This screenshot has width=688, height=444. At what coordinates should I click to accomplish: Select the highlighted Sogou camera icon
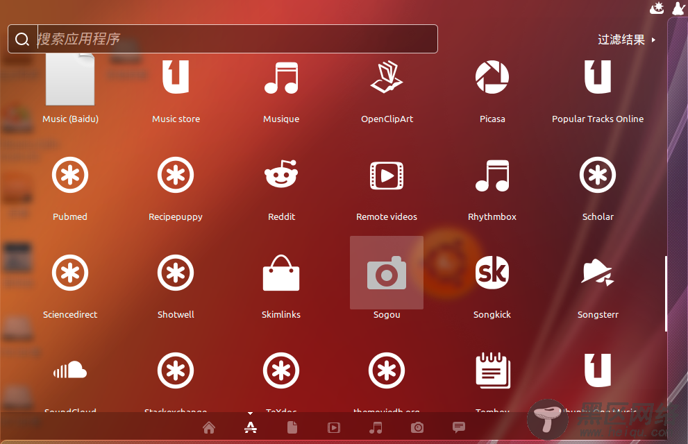click(x=387, y=273)
